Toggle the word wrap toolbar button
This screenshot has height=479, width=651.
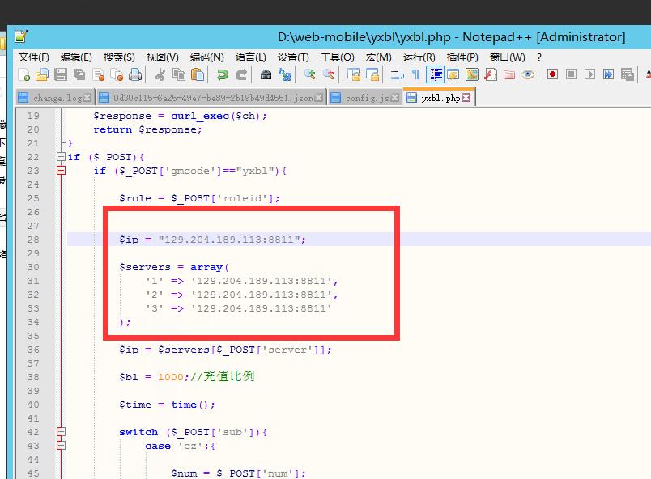[397, 74]
